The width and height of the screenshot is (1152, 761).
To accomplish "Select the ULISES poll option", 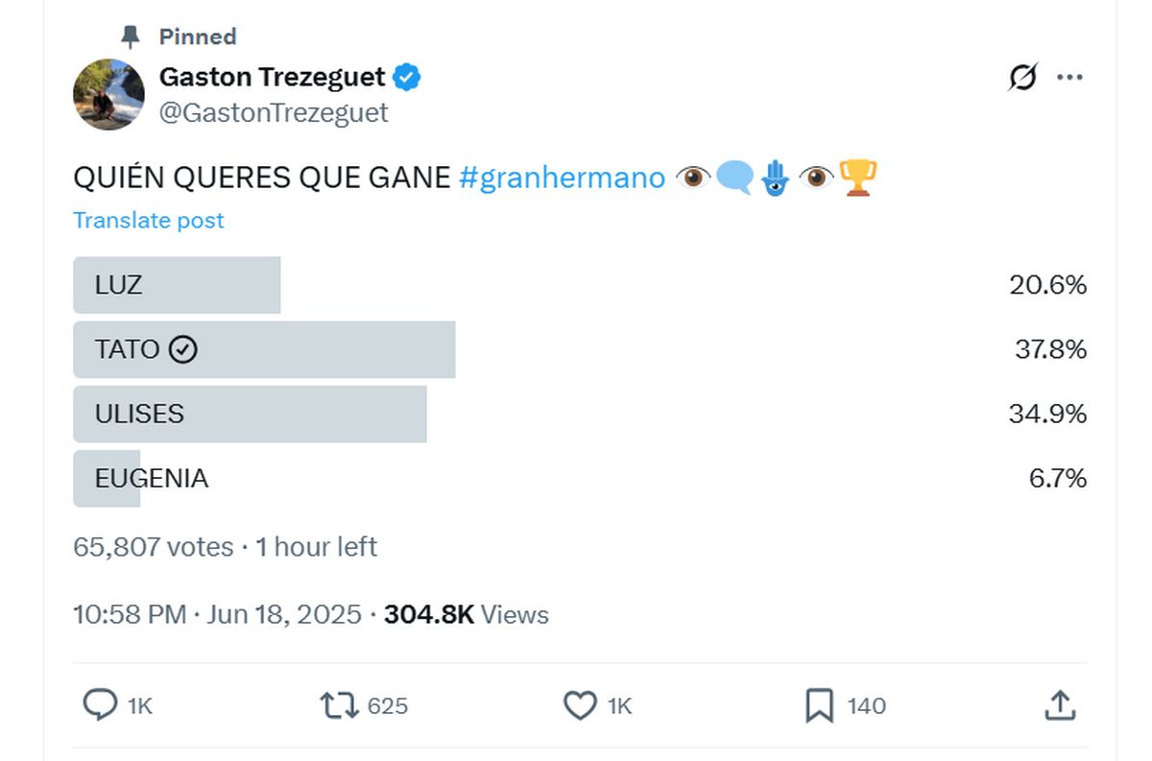I will point(580,414).
